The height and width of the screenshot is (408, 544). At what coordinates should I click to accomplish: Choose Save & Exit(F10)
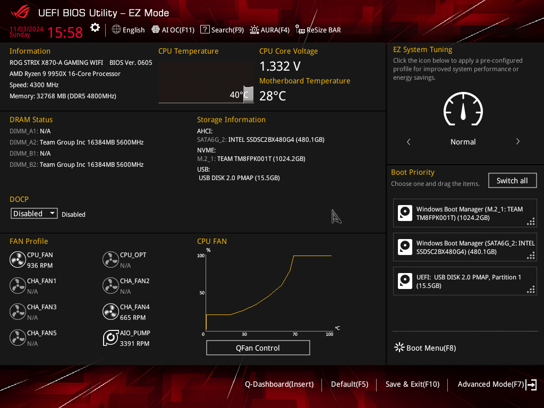[412, 384]
